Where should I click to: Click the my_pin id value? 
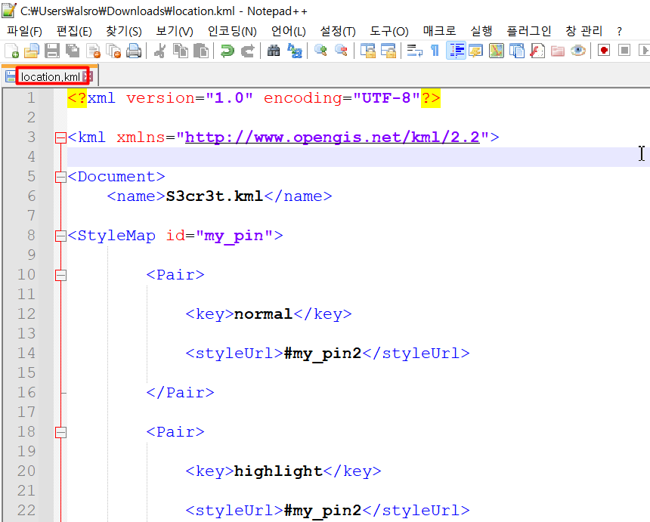tap(234, 236)
